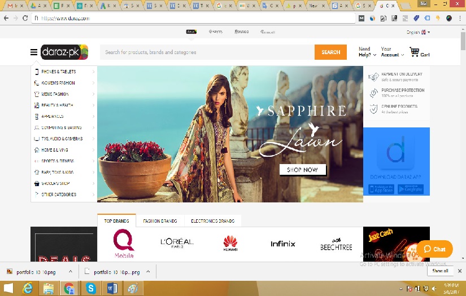466x296 pixels.
Task: Click the browser back arrow
Action: (6, 19)
